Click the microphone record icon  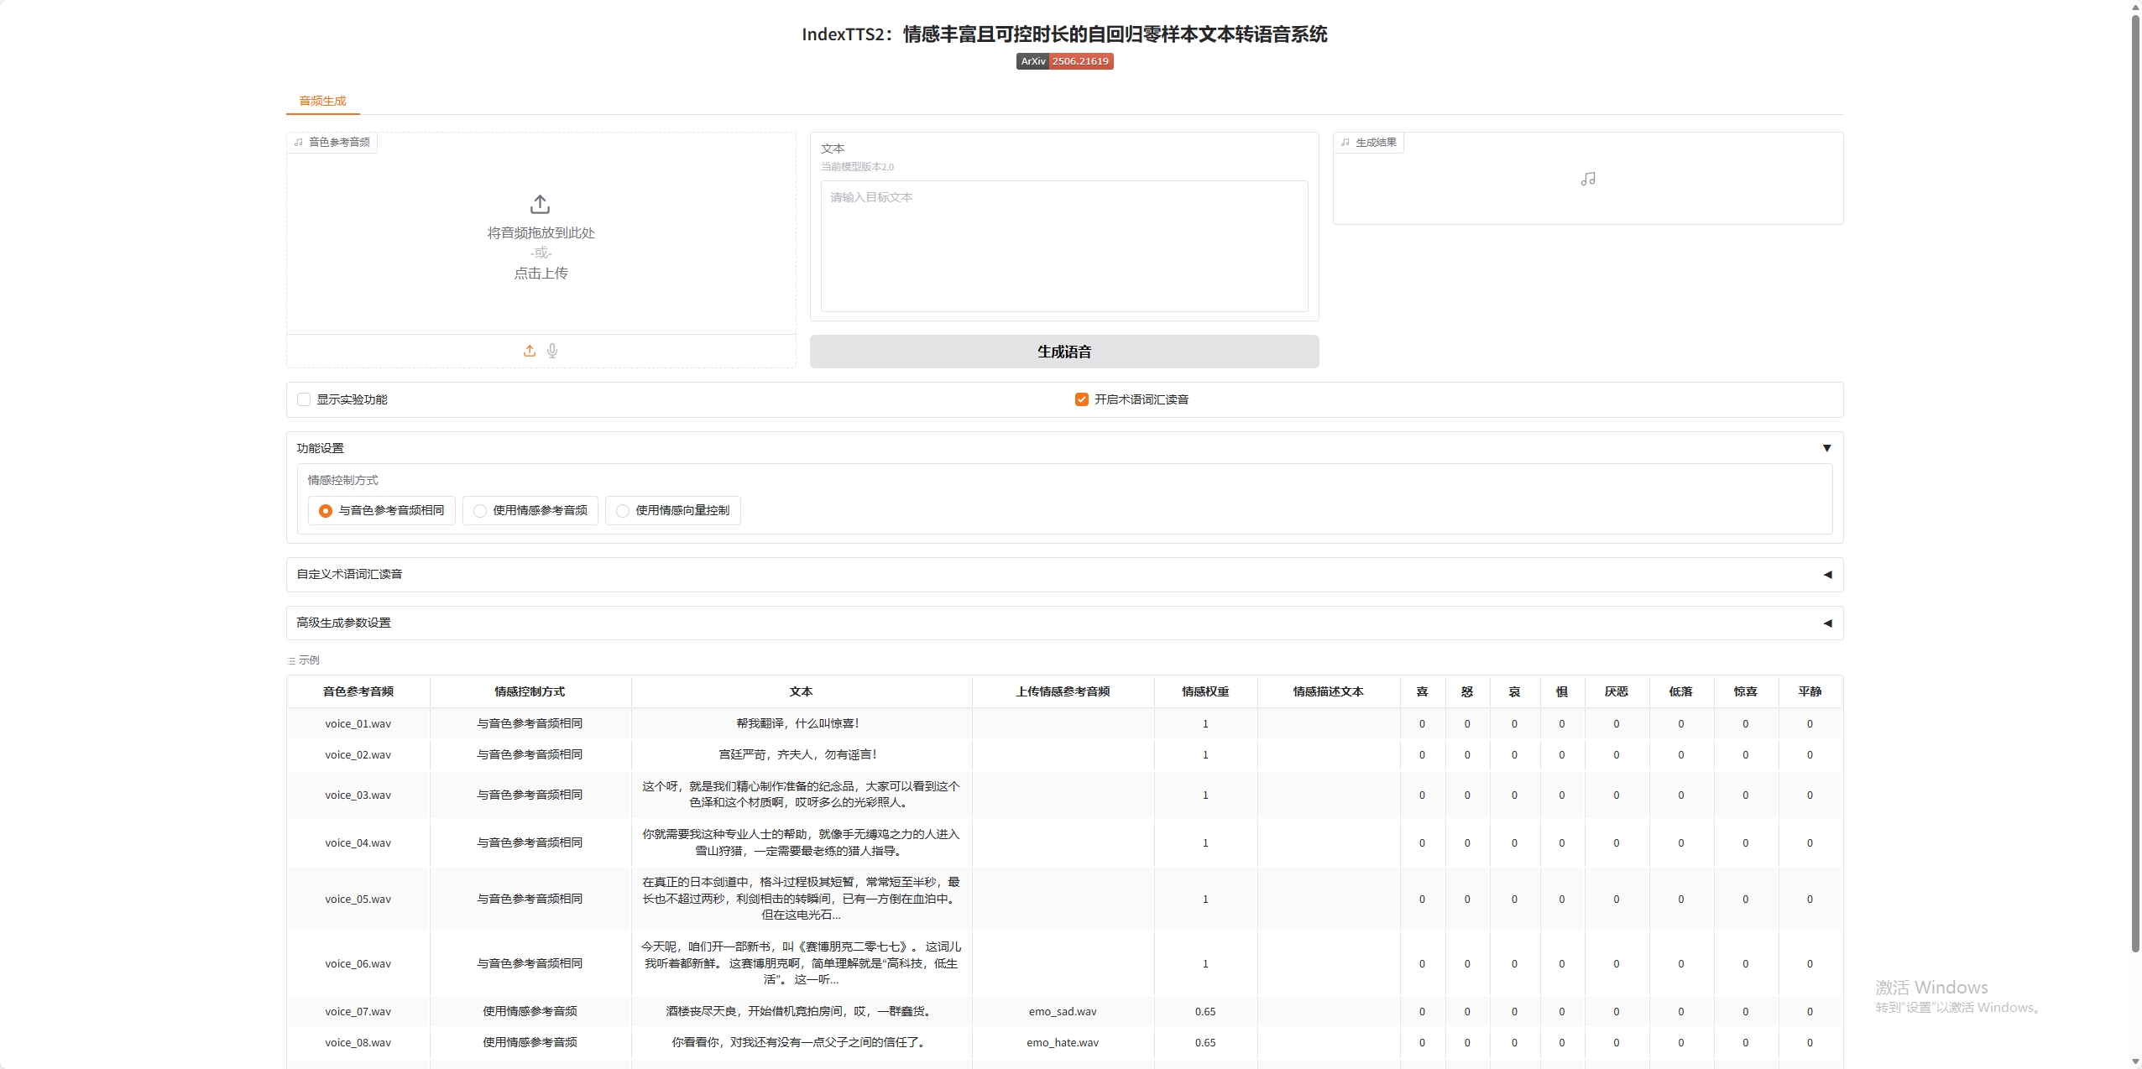pyautogui.click(x=552, y=351)
